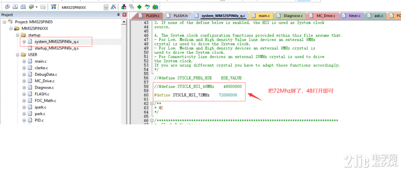Expand FLASH.c node in project tree
The height and width of the screenshot is (170, 401).
tap(24, 94)
